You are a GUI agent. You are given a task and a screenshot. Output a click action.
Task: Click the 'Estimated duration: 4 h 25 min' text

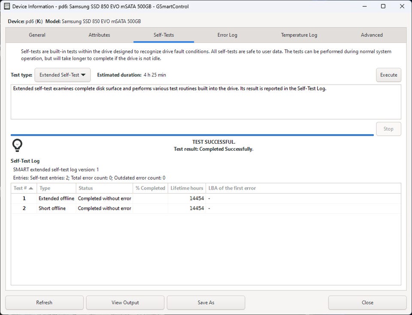[x=131, y=75]
